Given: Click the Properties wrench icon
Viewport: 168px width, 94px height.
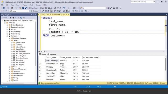Looking at the screenshot, I should [x=111, y=8].
